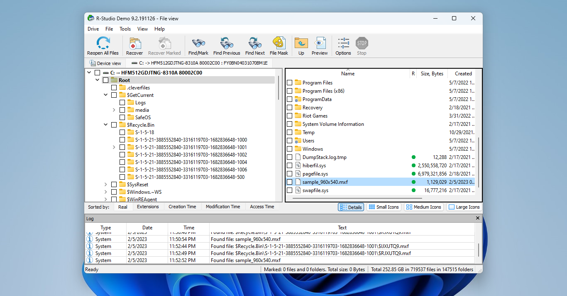Check the $Recycle.Bin folder checkbox
567x296 pixels.
[x=114, y=125]
